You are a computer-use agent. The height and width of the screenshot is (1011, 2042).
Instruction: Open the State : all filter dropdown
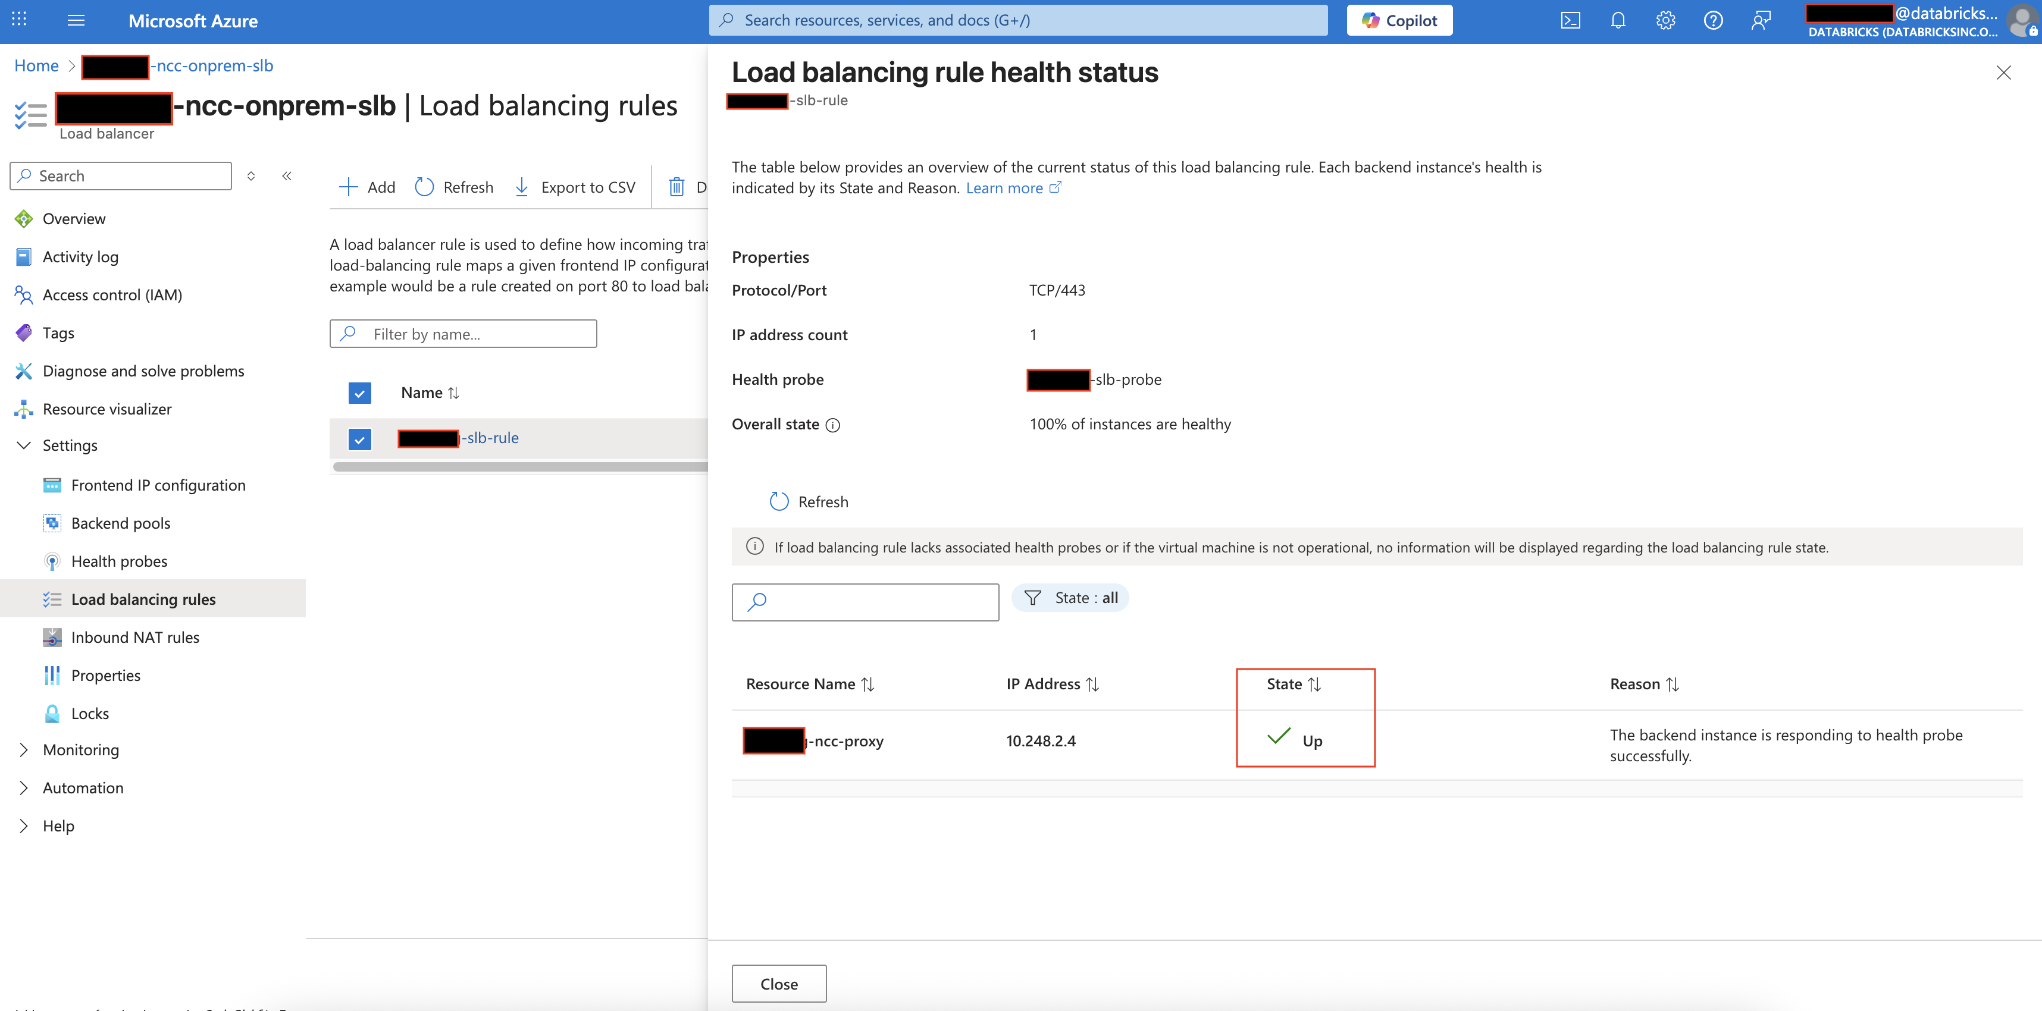(x=1070, y=598)
